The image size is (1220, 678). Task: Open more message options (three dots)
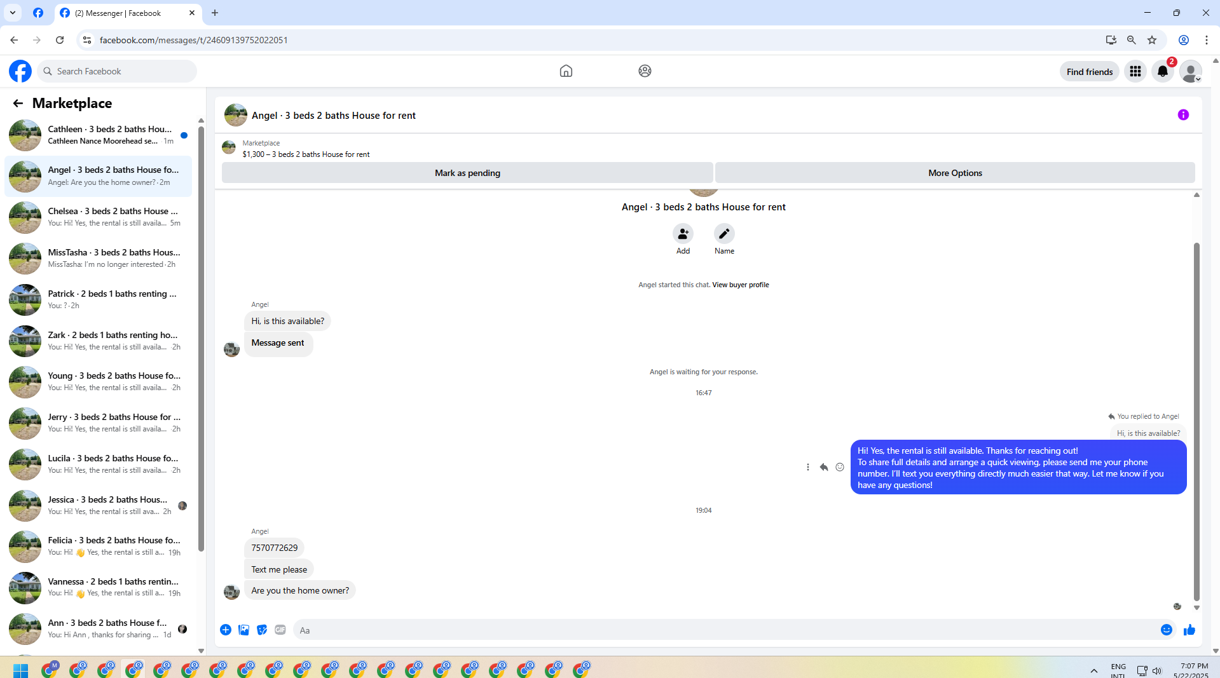point(808,467)
